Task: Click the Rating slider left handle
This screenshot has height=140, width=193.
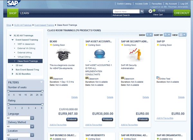Action: point(8,105)
